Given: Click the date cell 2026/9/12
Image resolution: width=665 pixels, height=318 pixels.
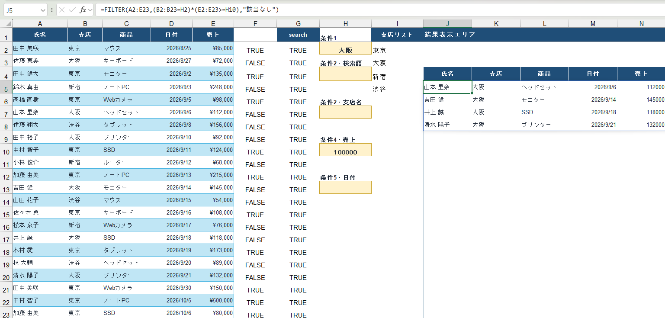Looking at the screenshot, I should tap(171, 162).
